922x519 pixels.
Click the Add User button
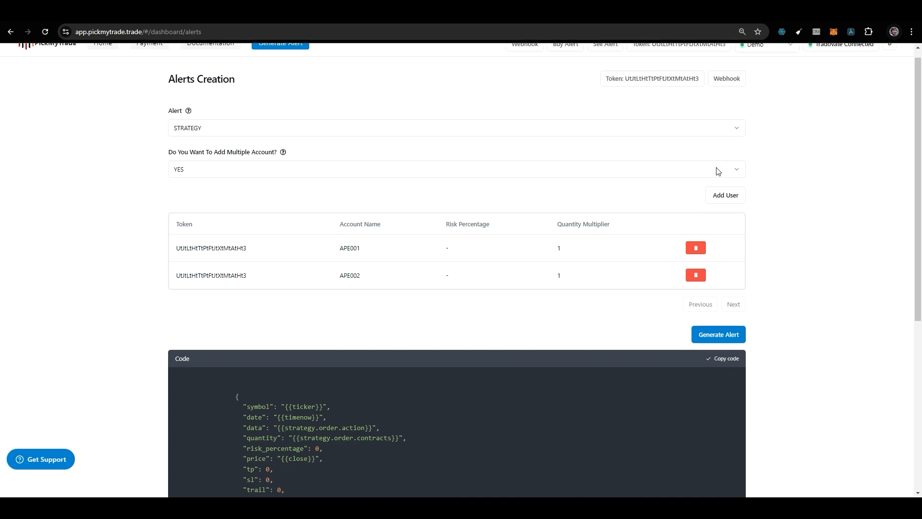(725, 195)
